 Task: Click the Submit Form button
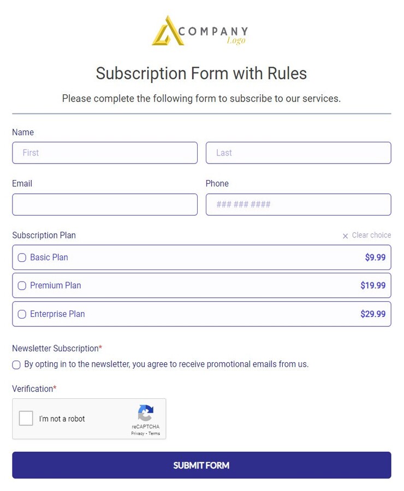201,465
